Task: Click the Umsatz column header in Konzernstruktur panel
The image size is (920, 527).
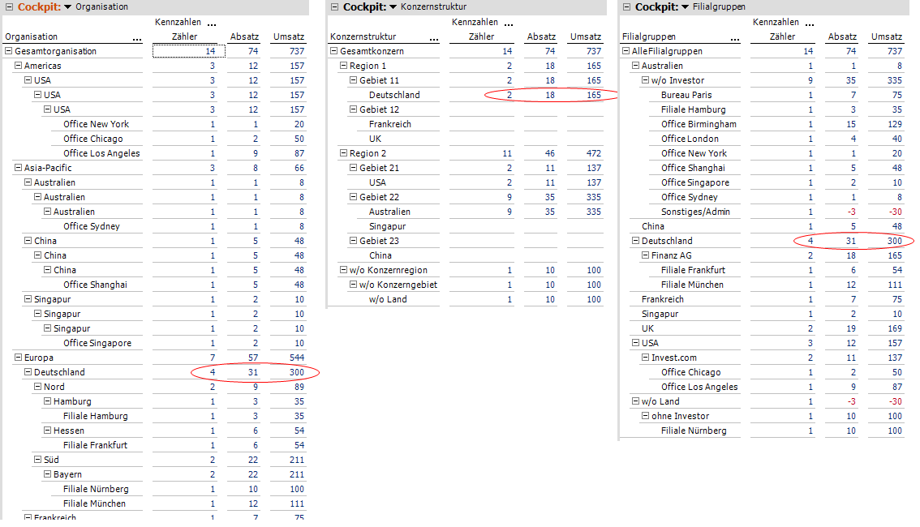Action: click(585, 36)
